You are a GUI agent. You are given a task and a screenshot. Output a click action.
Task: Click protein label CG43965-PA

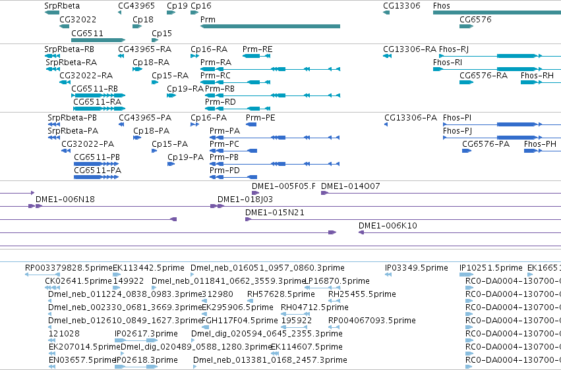145,117
